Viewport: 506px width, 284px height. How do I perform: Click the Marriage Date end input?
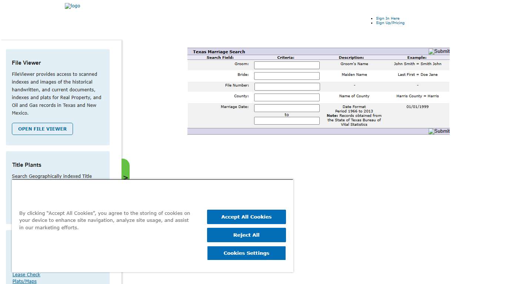tap(286, 121)
